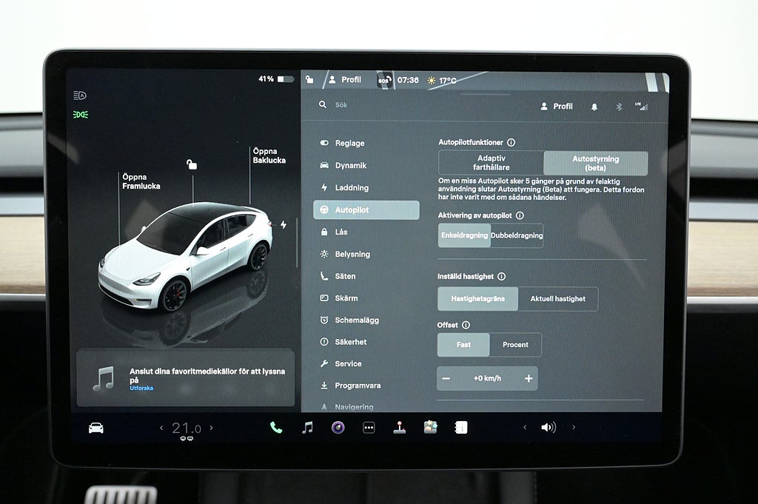Tap the car controls icon
This screenshot has height=504, width=758.
click(x=96, y=428)
